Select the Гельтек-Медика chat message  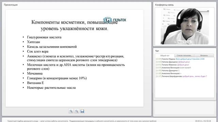180,59
